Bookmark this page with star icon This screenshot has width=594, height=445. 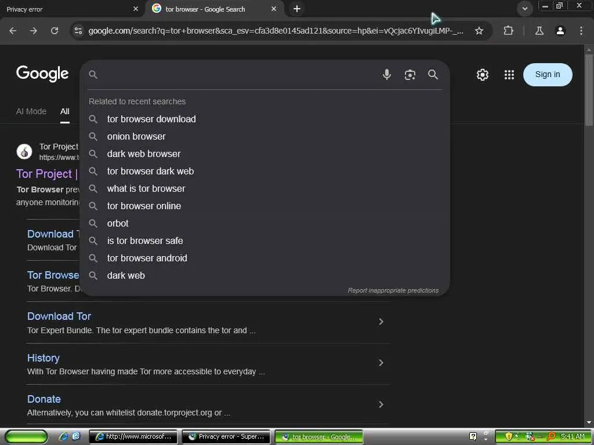tap(479, 31)
